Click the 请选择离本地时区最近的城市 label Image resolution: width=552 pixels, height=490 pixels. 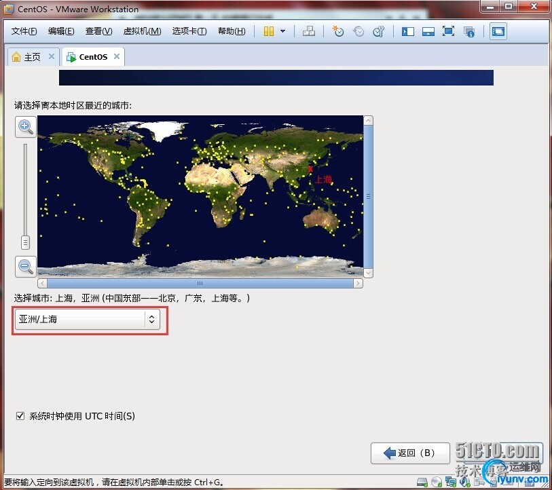pos(73,105)
